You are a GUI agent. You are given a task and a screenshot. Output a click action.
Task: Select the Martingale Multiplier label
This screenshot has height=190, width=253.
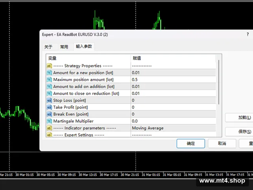(74, 121)
